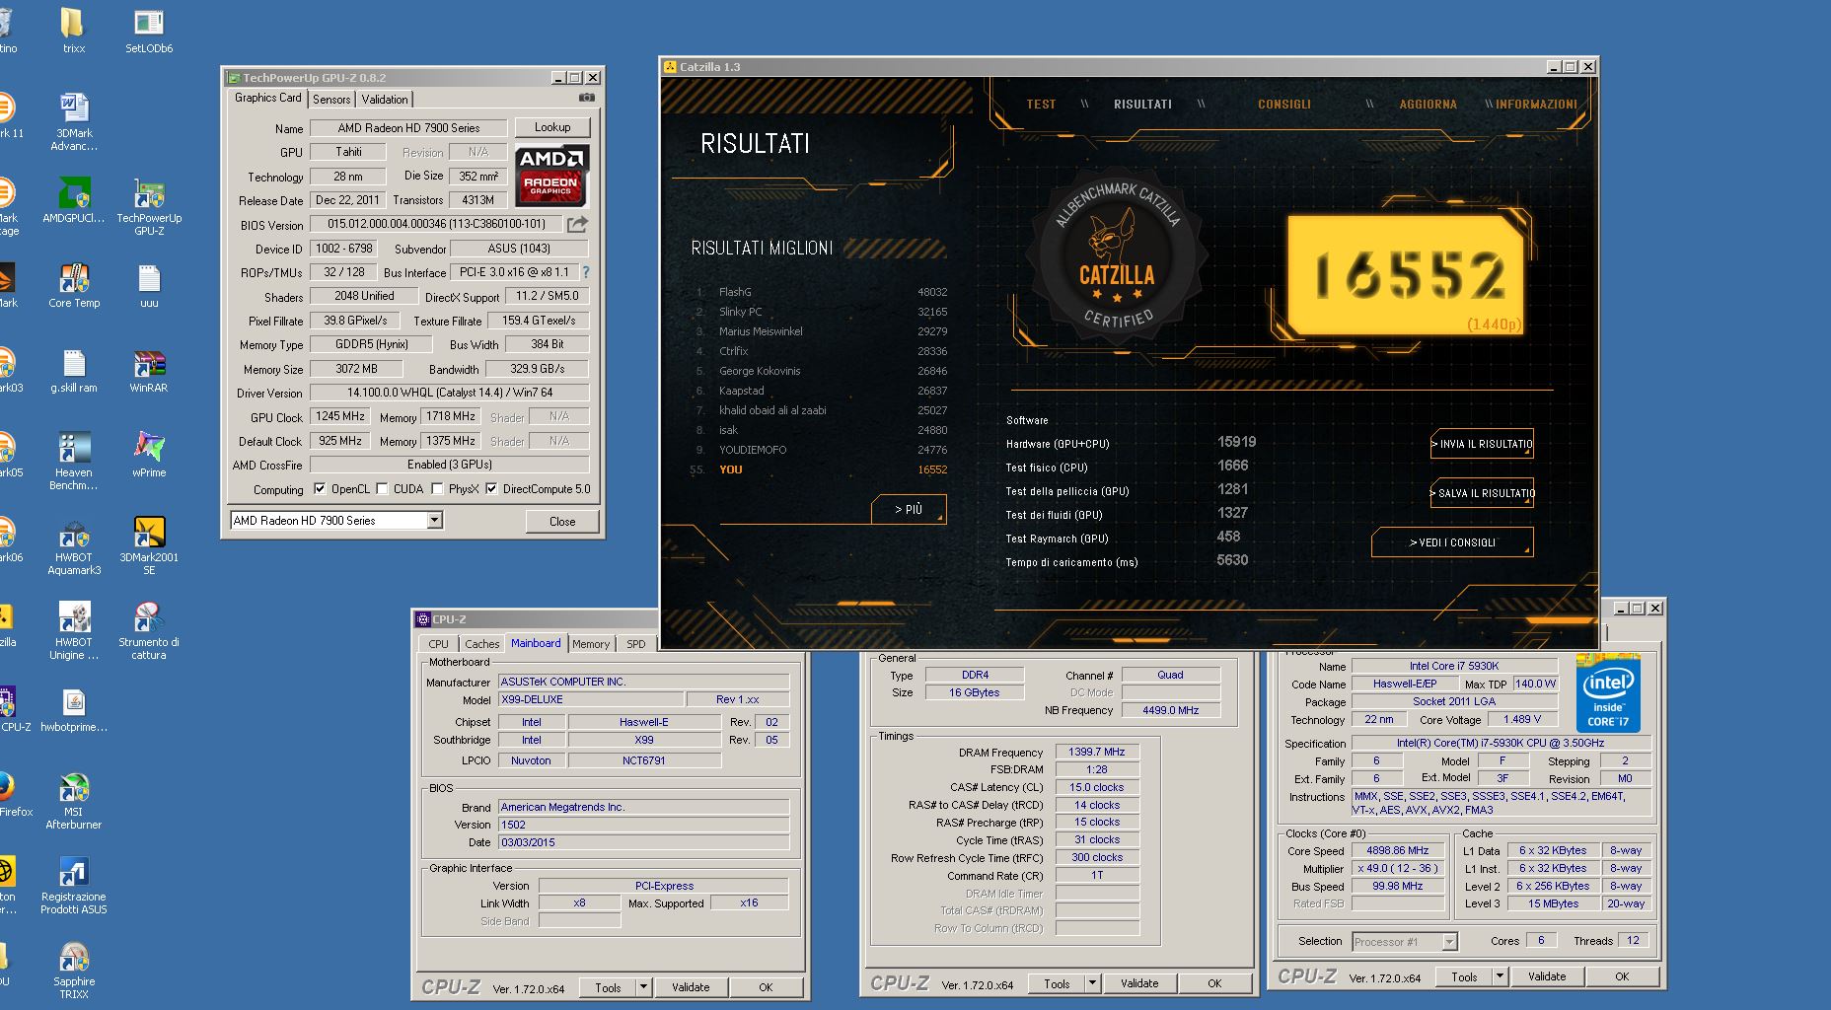Switch to SPD tab in CPU-Z
1831x1010 pixels.
point(636,644)
